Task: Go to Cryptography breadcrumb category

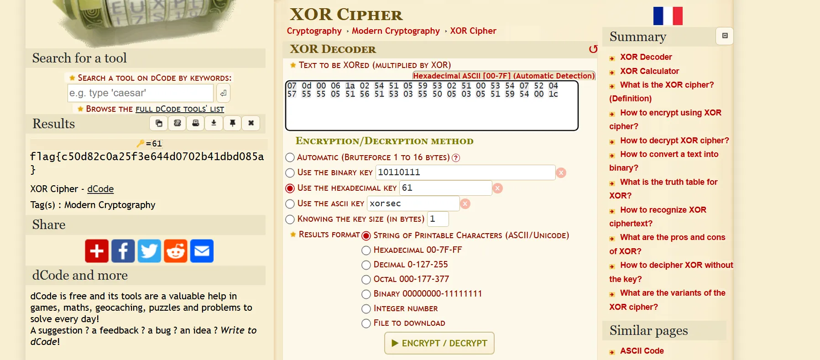Action: tap(314, 31)
